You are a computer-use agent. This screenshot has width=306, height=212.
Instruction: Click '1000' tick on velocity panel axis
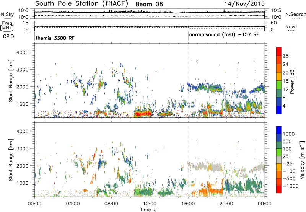pyautogui.click(x=22, y=183)
